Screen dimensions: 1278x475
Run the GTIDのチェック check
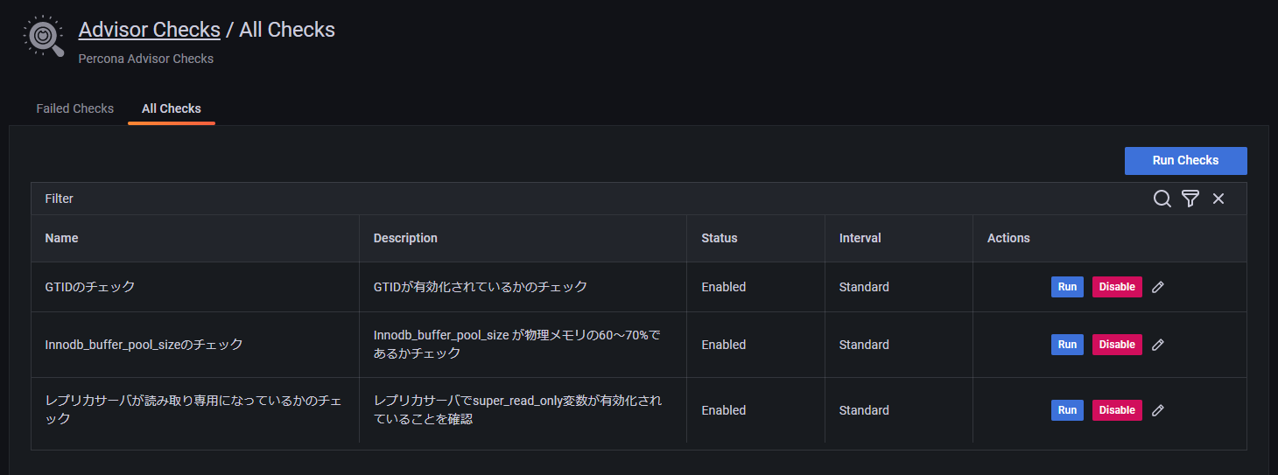(x=1067, y=287)
